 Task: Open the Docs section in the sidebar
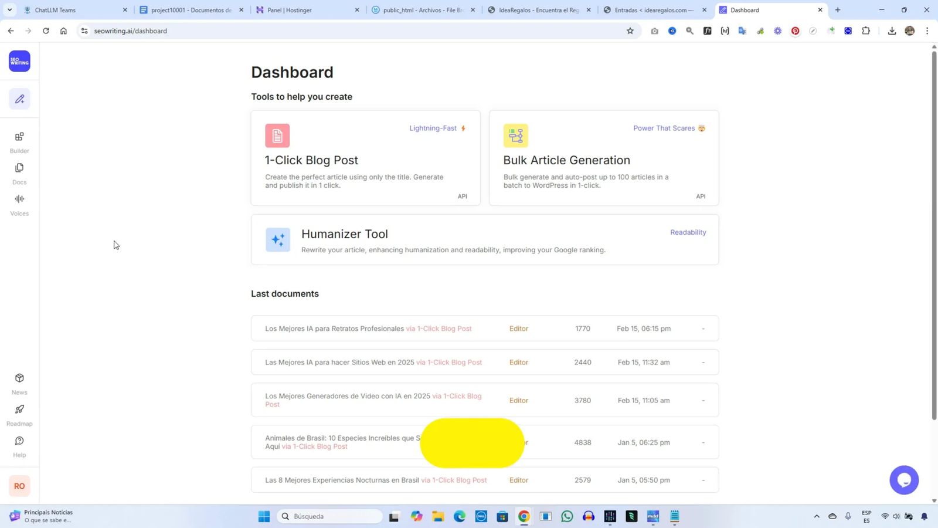pos(19,172)
